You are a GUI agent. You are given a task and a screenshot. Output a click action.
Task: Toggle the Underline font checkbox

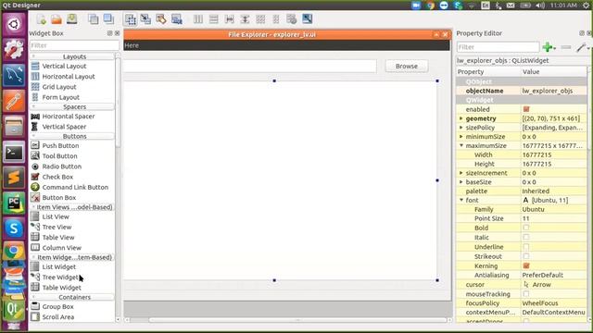[526, 247]
